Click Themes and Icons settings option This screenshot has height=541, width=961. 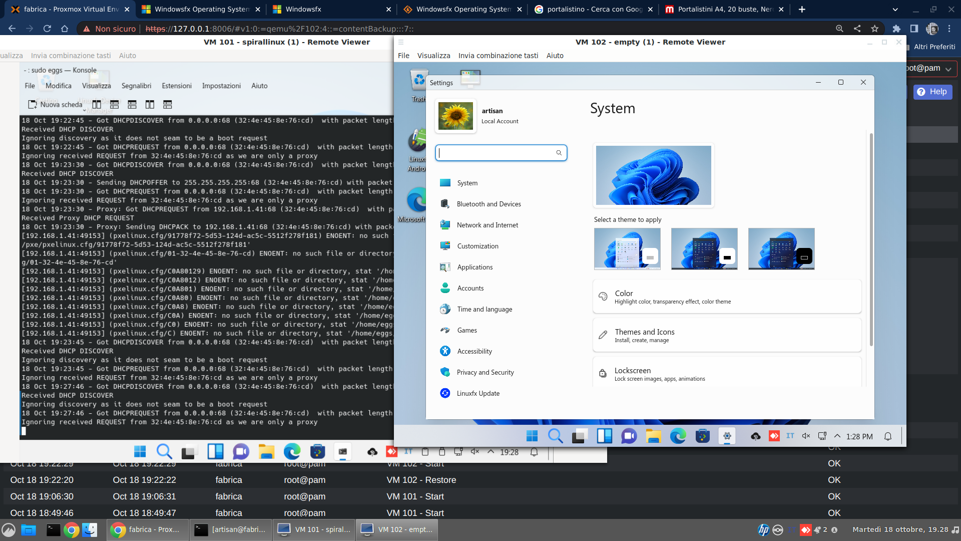[x=727, y=336]
